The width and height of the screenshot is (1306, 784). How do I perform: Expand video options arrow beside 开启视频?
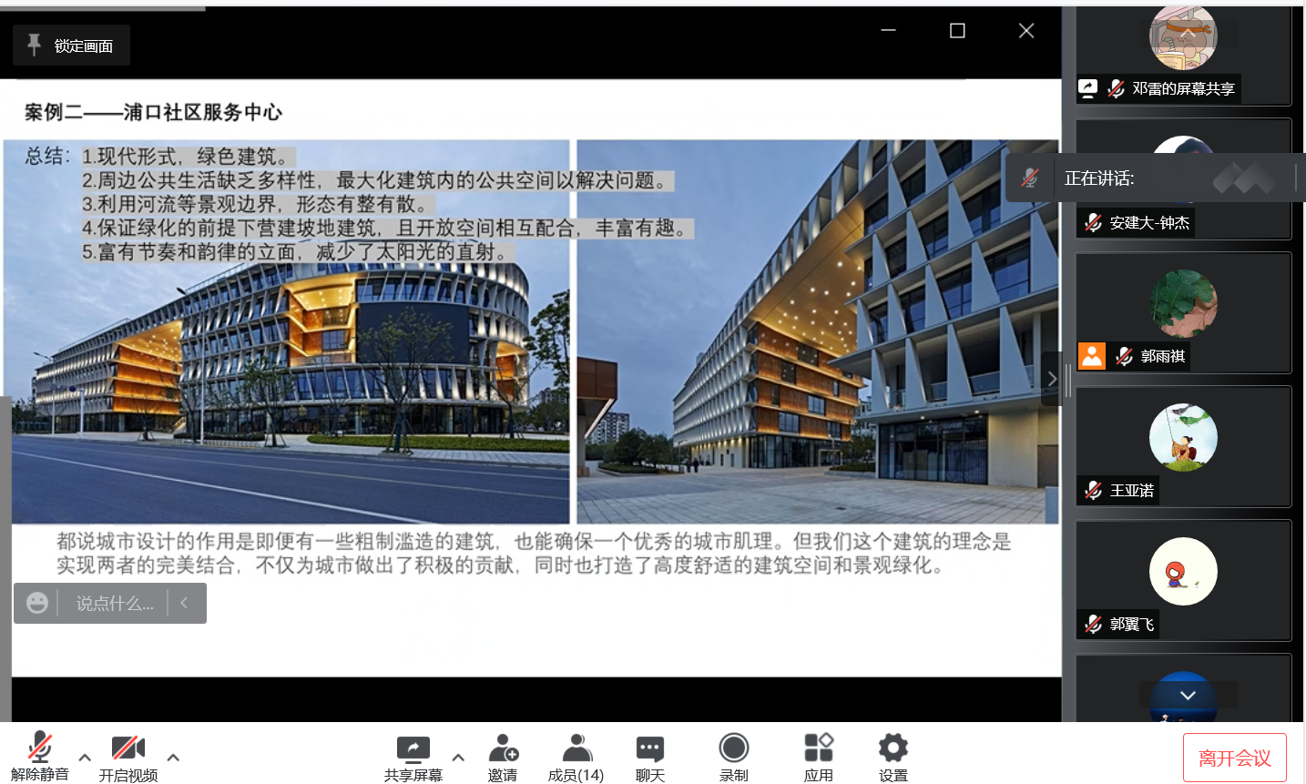pos(173,757)
